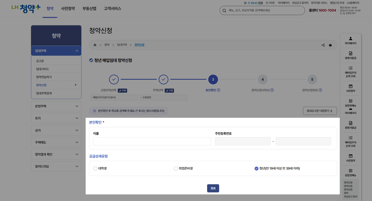Screen dimensions: 372x201
Task: Open the 고객서비스 top navigation tab
Action: tap(113, 9)
